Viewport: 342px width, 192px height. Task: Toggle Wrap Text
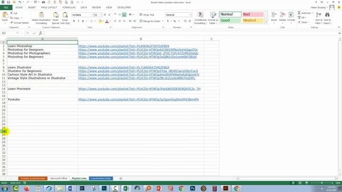tap(147, 15)
